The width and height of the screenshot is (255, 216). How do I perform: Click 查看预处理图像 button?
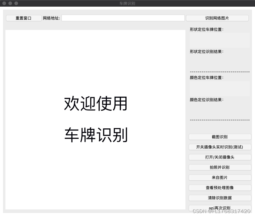220,188
